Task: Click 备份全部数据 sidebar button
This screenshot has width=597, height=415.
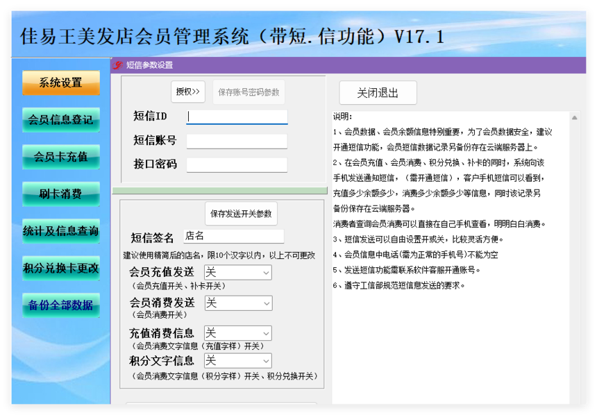Action: [x=61, y=305]
